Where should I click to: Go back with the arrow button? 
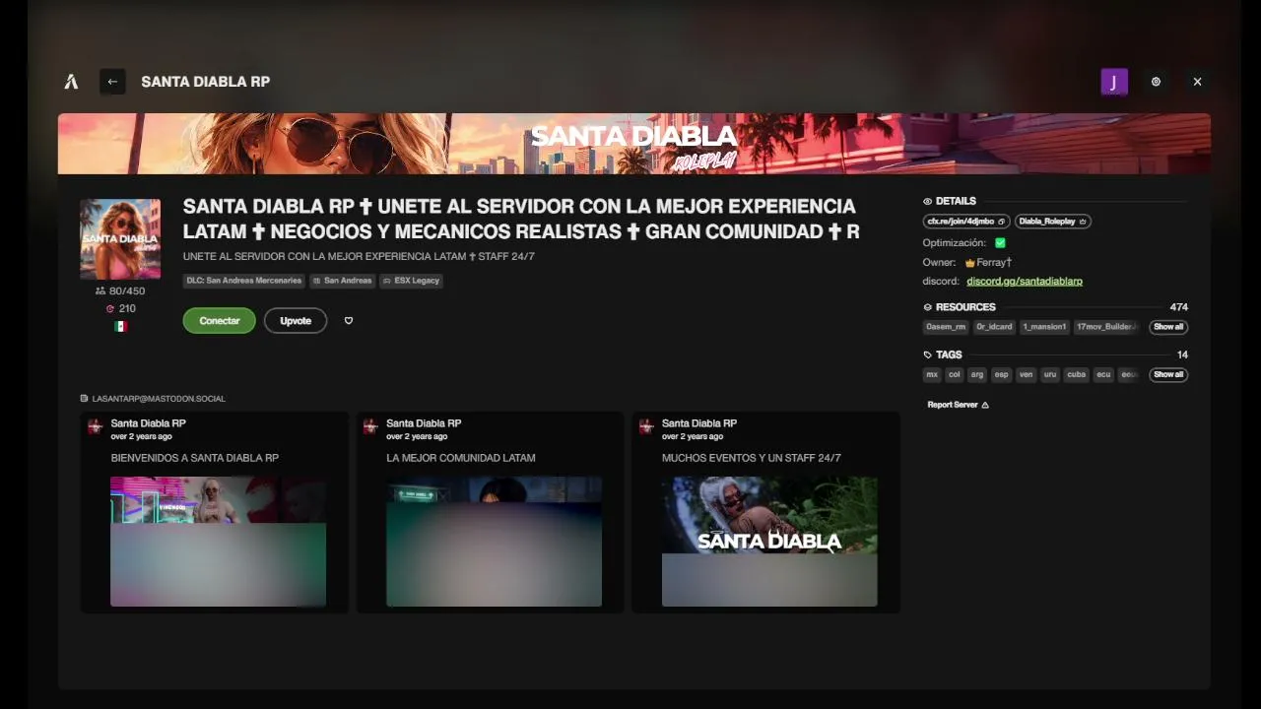click(112, 82)
